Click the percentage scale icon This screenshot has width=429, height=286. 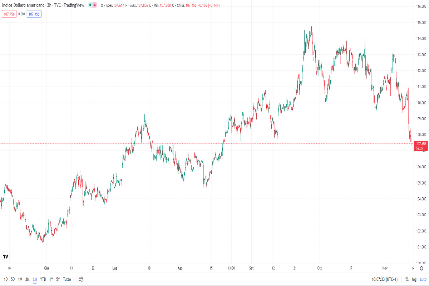[x=406, y=279]
